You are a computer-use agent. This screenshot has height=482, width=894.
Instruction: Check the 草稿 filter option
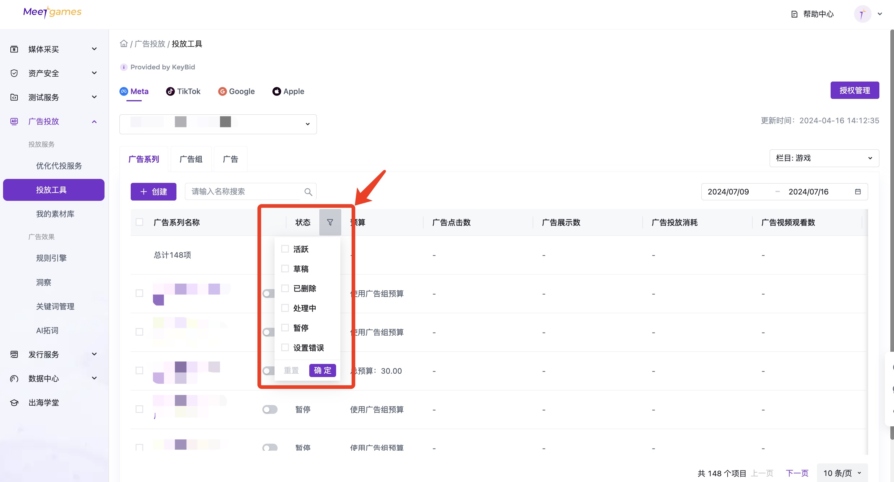[285, 269]
